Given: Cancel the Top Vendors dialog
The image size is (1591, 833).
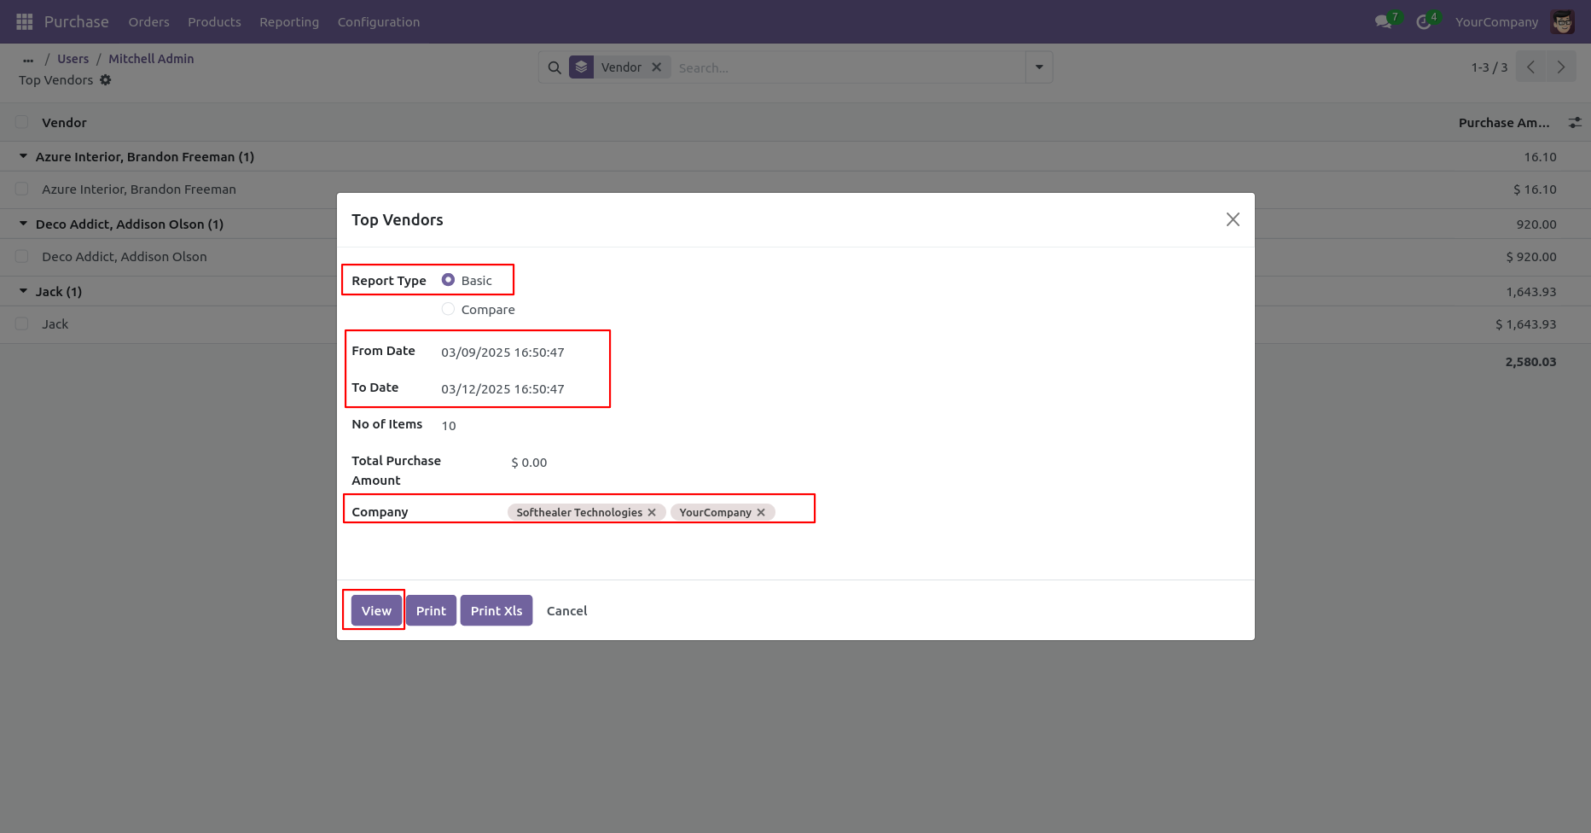Looking at the screenshot, I should (566, 610).
